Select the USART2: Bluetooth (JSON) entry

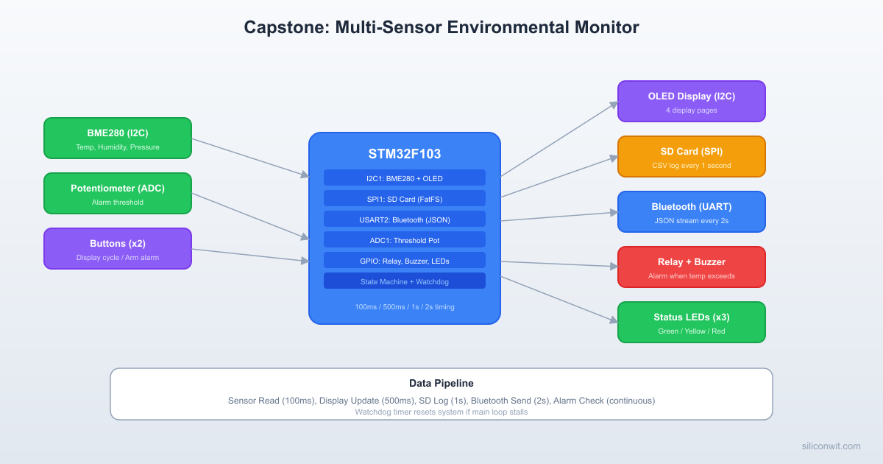404,219
